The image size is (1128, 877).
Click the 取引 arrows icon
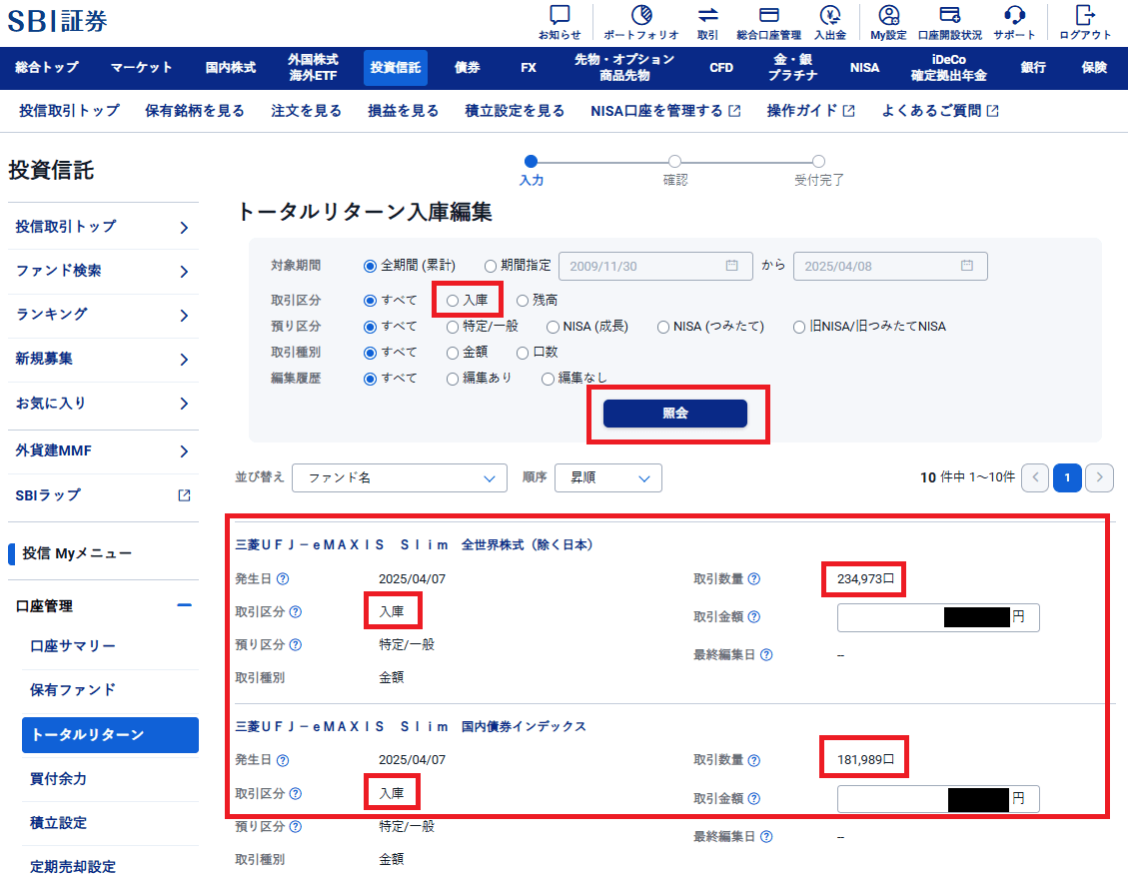coord(708,15)
